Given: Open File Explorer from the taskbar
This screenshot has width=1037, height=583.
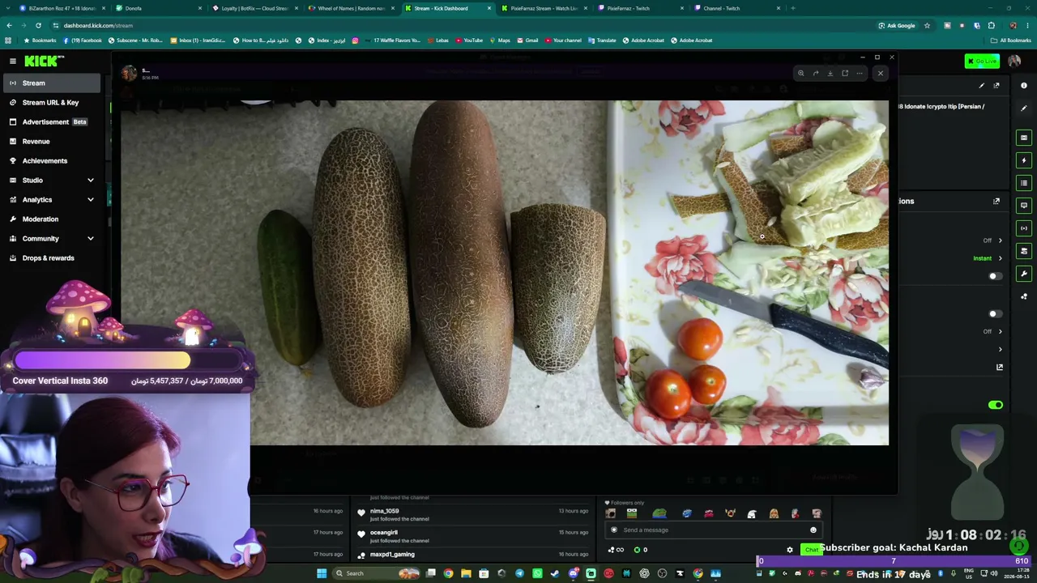Looking at the screenshot, I should (466, 574).
